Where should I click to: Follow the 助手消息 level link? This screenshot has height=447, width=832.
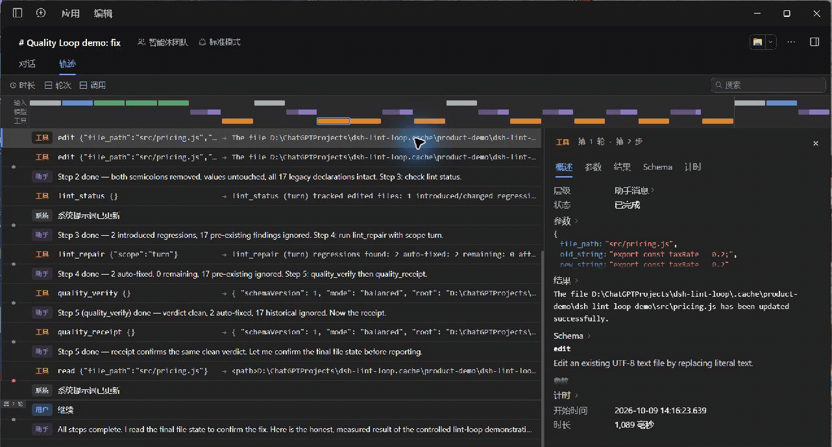click(x=634, y=190)
